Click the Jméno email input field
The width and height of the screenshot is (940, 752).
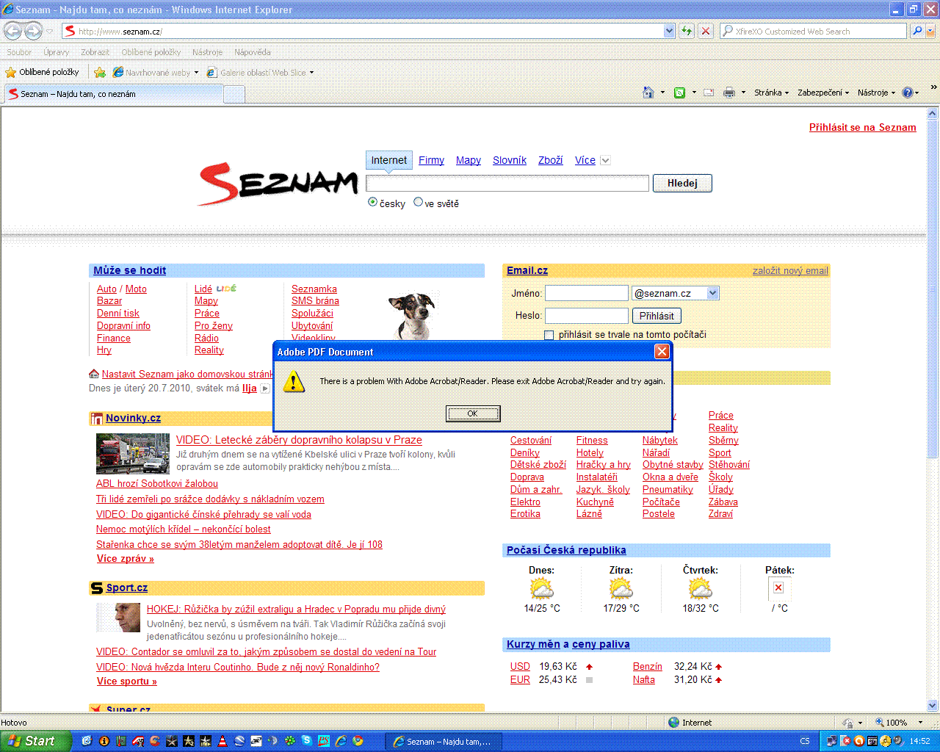(587, 293)
